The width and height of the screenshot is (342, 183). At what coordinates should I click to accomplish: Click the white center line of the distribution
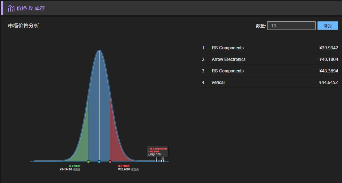click(99, 108)
